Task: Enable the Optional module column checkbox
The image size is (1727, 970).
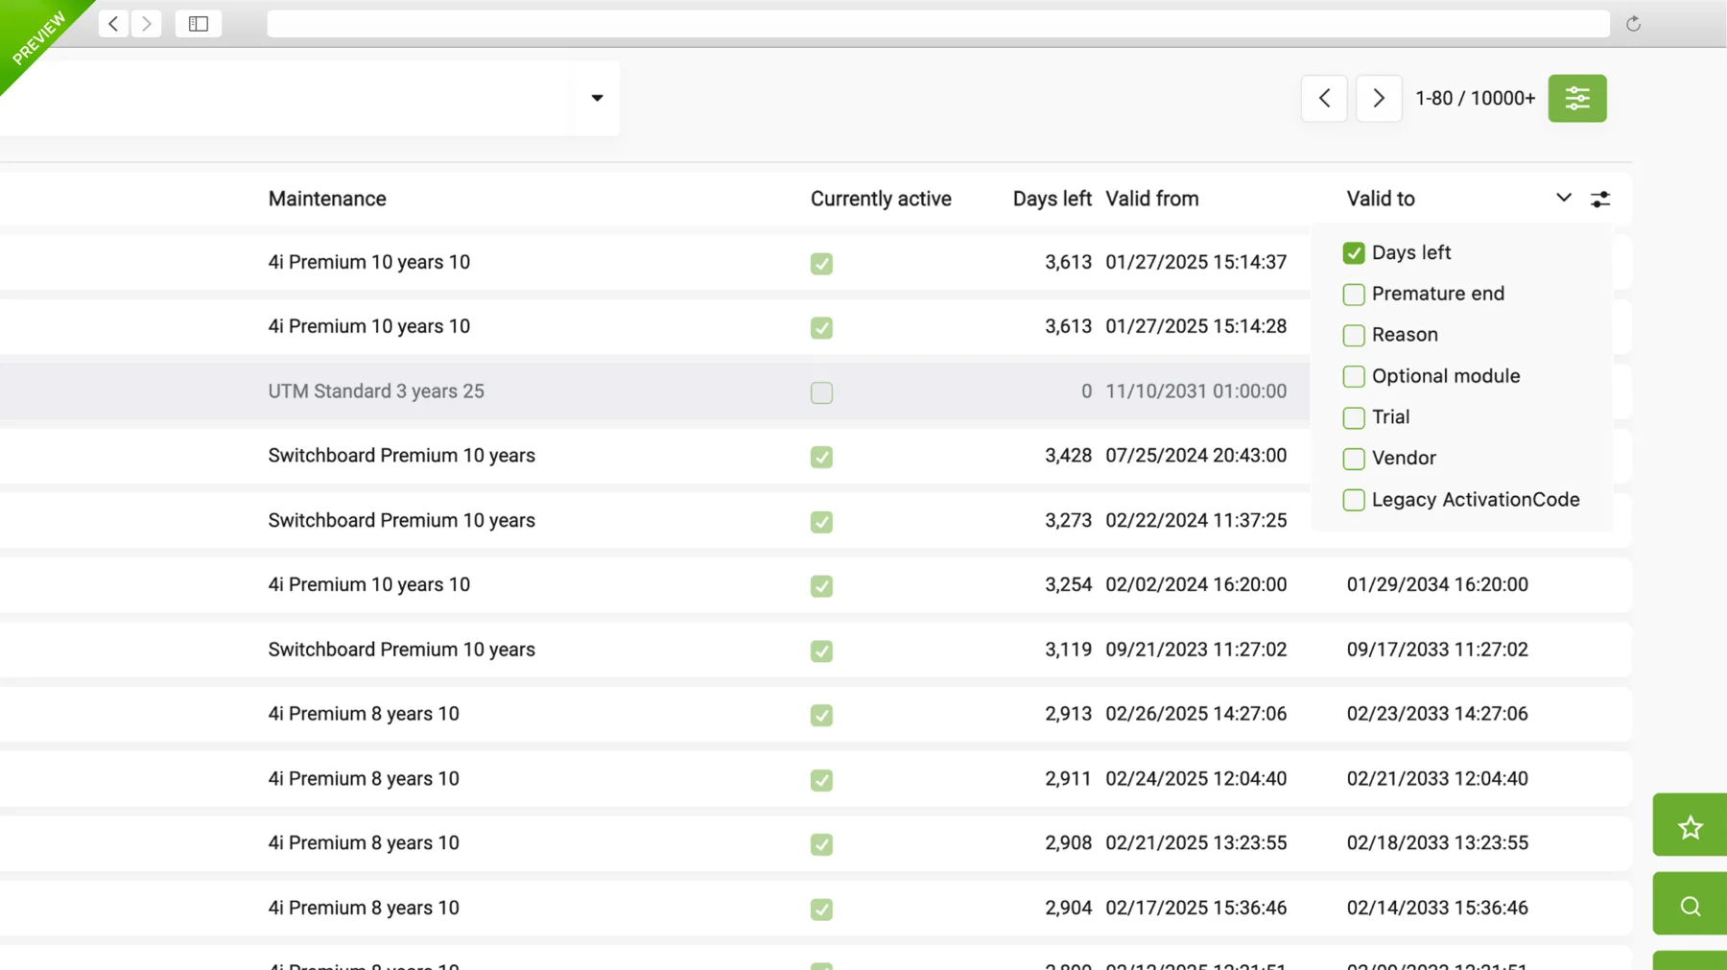Action: [x=1354, y=377]
